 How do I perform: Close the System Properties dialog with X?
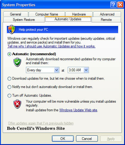point(120,5)
